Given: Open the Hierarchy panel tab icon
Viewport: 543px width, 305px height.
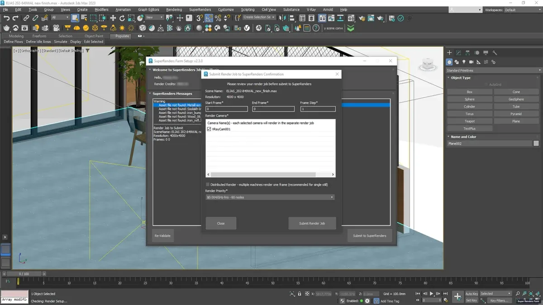Looking at the screenshot, I should point(467,53).
